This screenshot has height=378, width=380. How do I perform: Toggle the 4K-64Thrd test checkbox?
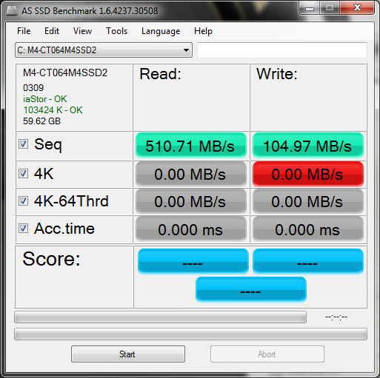click(24, 201)
